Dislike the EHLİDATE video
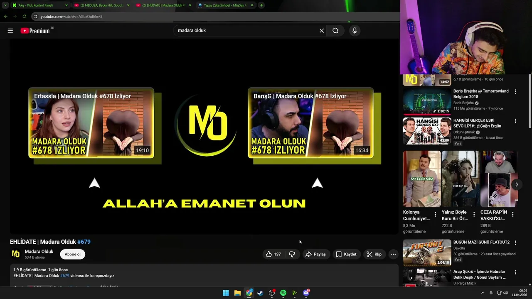The width and height of the screenshot is (532, 299). click(x=292, y=254)
